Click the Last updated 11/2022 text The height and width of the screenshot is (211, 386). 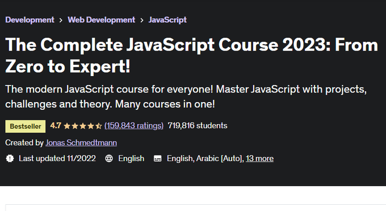(x=57, y=158)
